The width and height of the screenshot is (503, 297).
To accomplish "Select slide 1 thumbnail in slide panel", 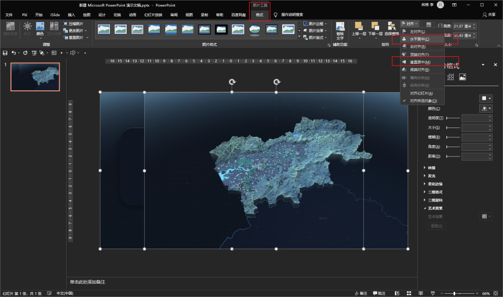I will pos(35,77).
